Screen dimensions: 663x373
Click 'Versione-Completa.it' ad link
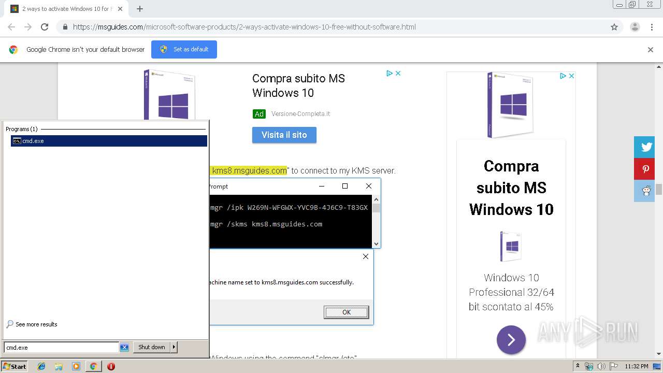(x=300, y=114)
